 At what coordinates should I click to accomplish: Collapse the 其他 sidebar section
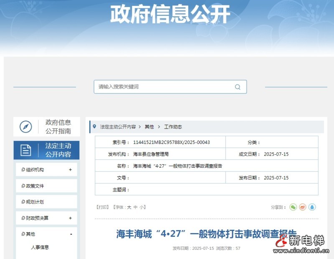pos(71,234)
